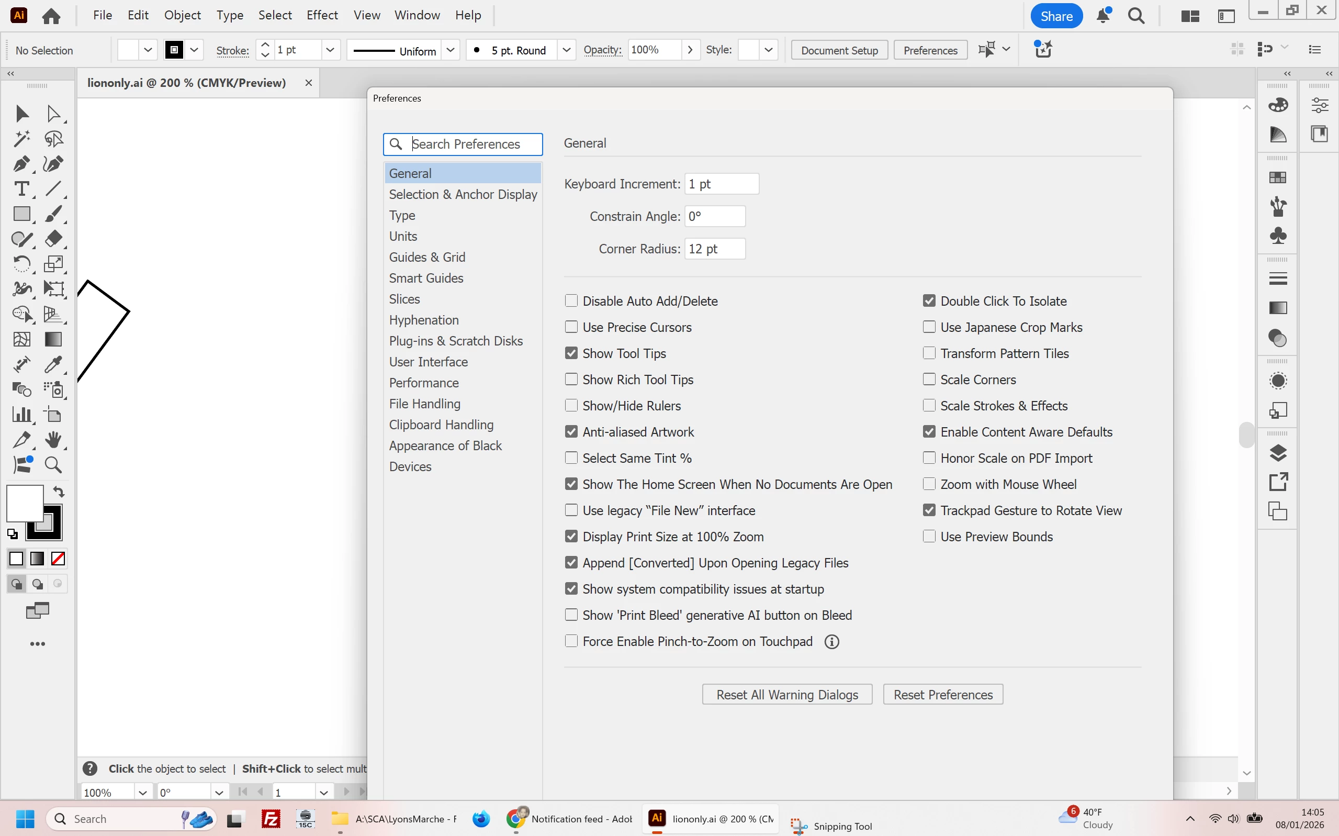Expand the Uniform width profile dropdown
1339x836 pixels.
(x=451, y=50)
